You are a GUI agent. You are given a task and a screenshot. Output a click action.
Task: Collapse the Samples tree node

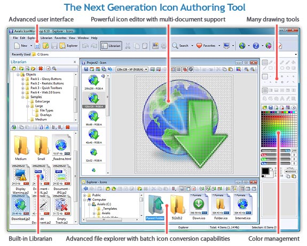(x=23, y=97)
